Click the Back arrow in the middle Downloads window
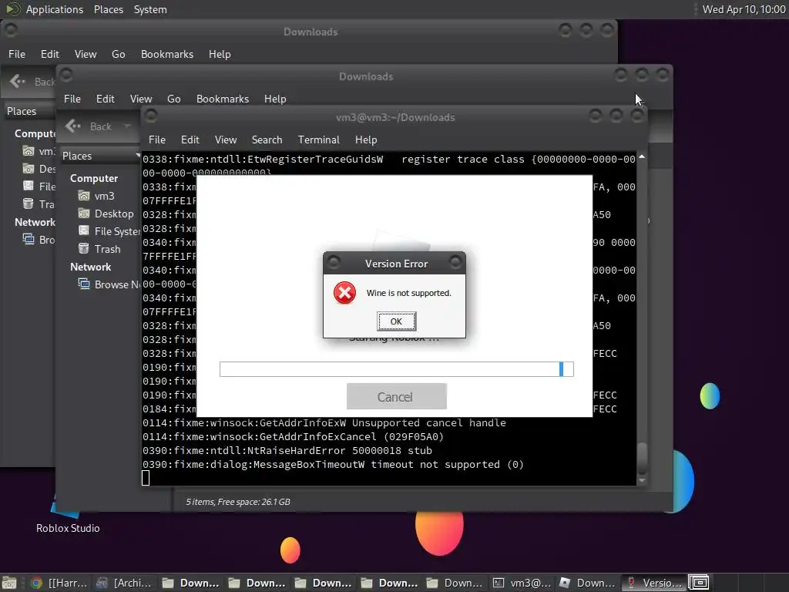Image resolution: width=789 pixels, height=592 pixels. pyautogui.click(x=73, y=126)
